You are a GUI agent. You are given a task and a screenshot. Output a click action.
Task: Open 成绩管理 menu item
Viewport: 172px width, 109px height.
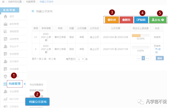pyautogui.click(x=14, y=39)
